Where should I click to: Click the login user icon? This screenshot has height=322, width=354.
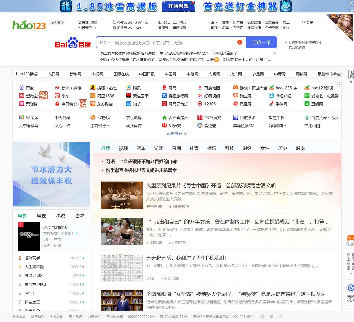click(x=303, y=23)
